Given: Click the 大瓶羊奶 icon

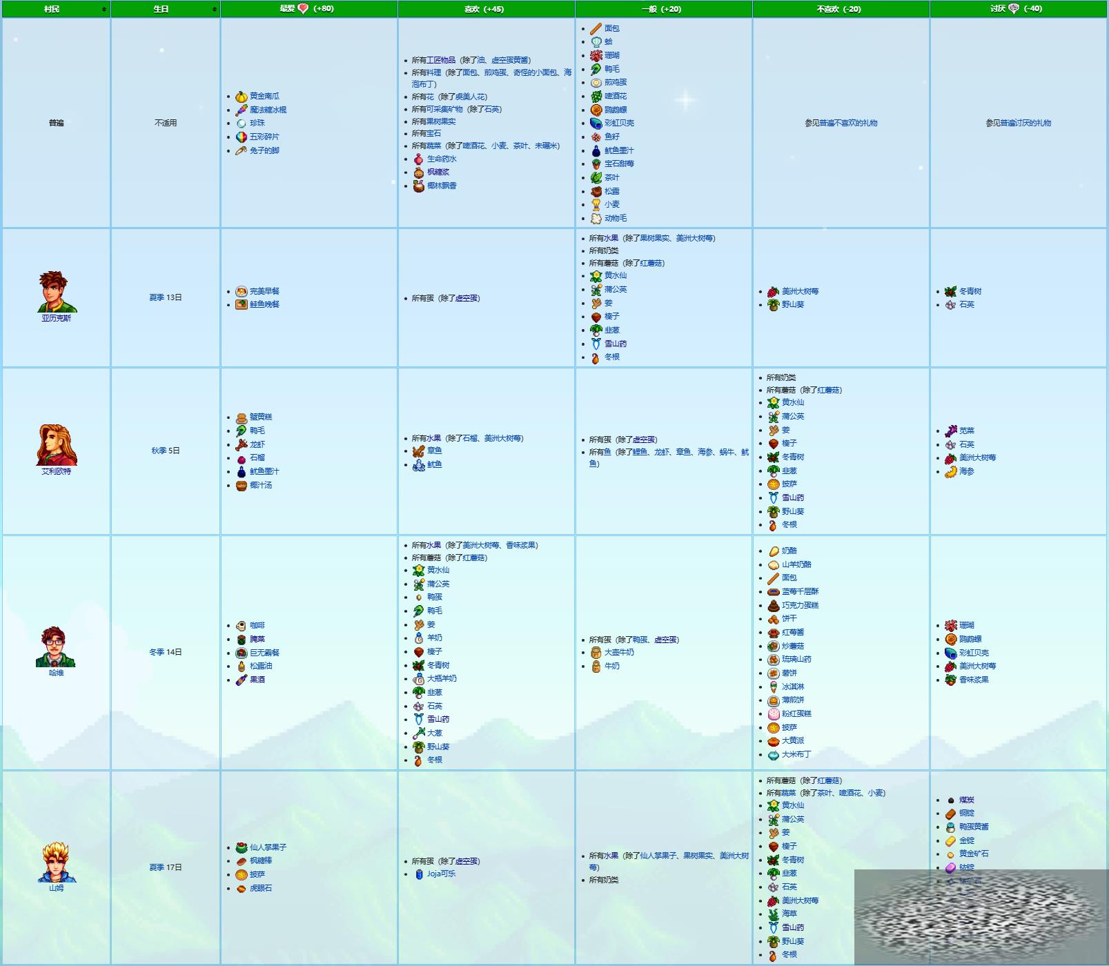Looking at the screenshot, I should pyautogui.click(x=418, y=679).
